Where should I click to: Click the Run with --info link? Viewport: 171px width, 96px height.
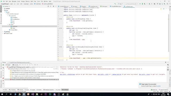[x=103, y=74]
